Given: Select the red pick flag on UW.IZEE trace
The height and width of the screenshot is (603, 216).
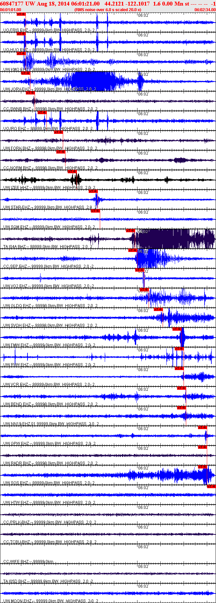Looking at the screenshot, I should click(x=72, y=172).
